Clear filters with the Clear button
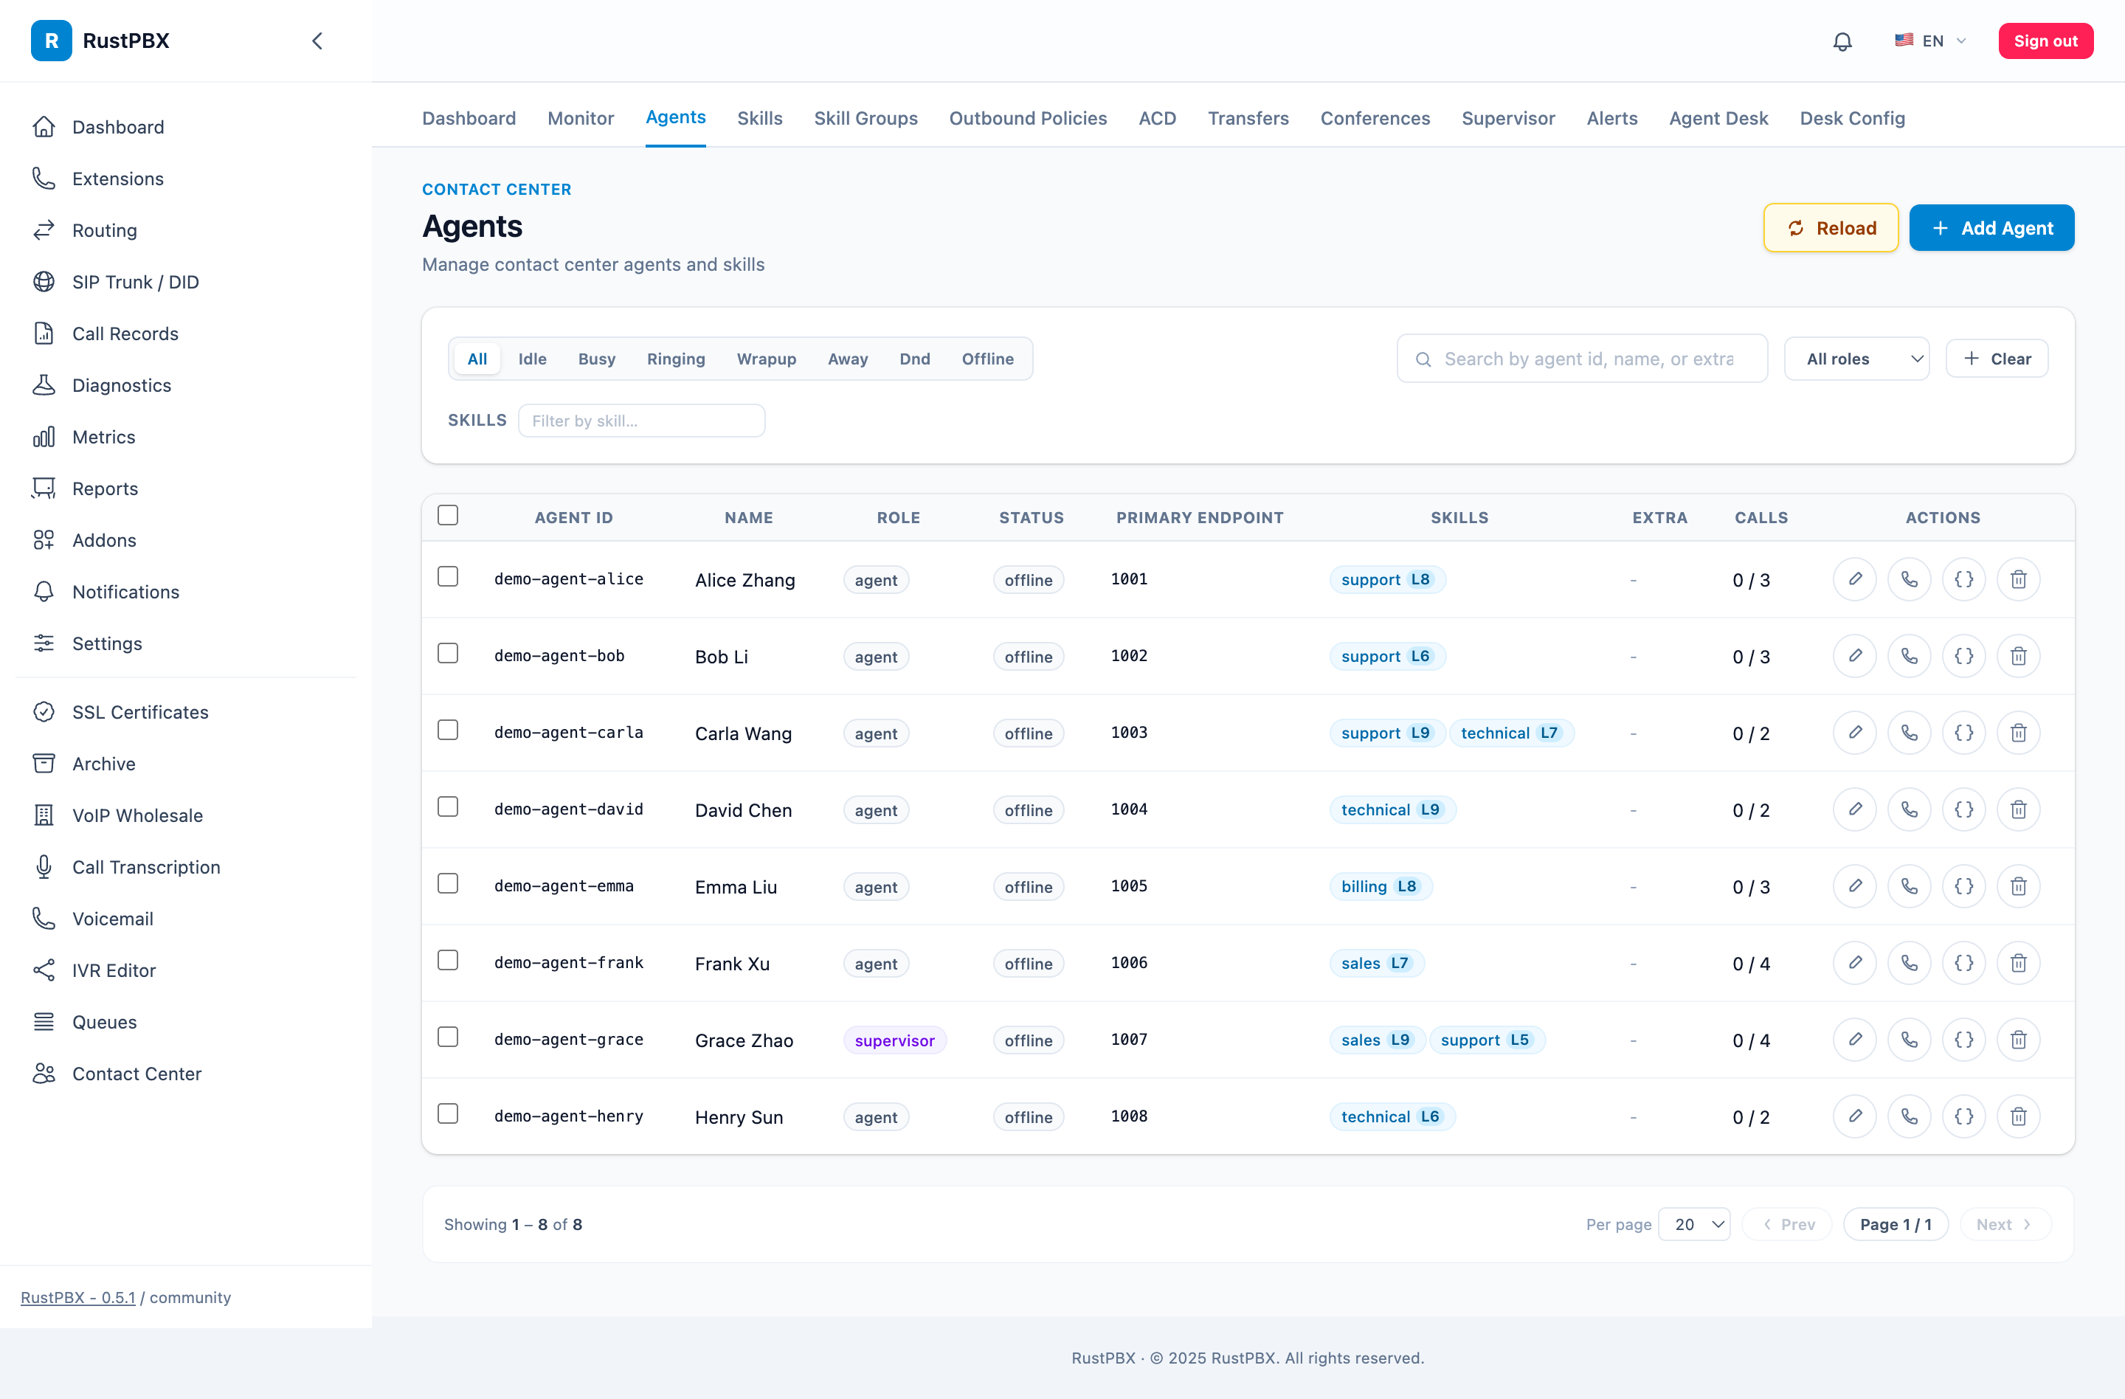The image size is (2125, 1399). click(1997, 359)
